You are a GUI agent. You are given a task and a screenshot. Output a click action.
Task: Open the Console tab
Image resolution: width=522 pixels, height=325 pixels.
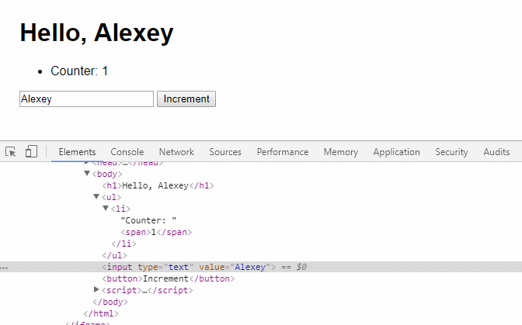[127, 152]
